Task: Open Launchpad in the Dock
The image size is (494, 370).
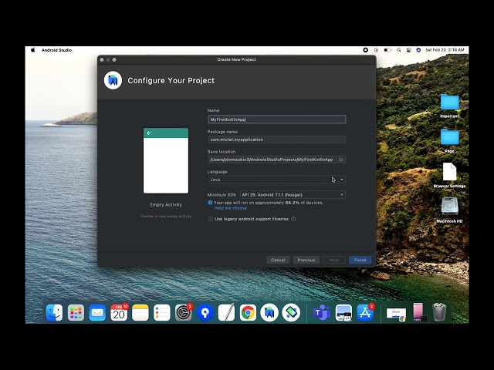Action: [76, 312]
